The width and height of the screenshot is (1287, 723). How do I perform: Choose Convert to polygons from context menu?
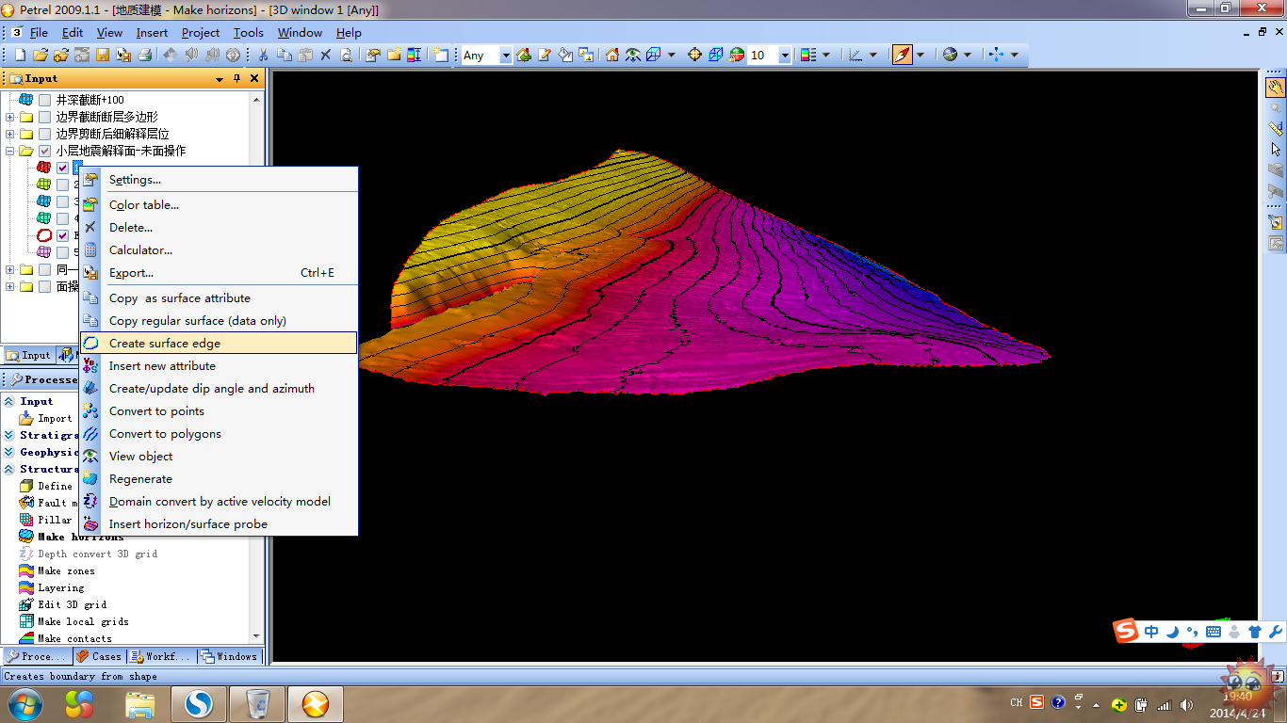click(x=219, y=434)
